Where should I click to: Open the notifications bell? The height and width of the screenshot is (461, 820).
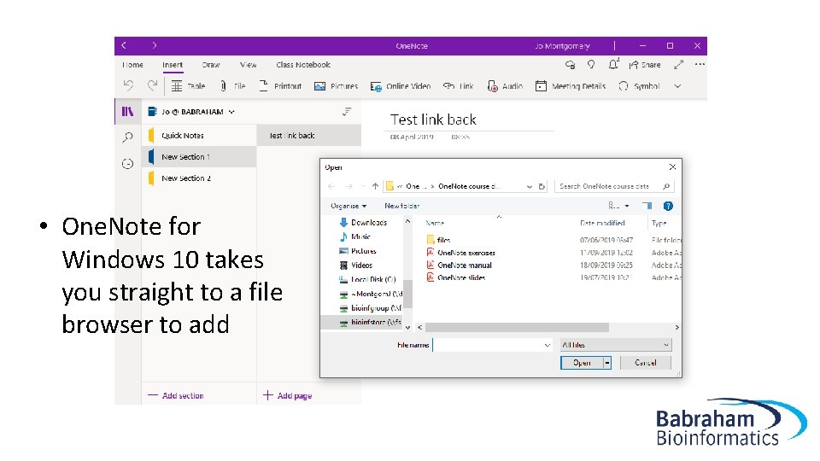613,64
